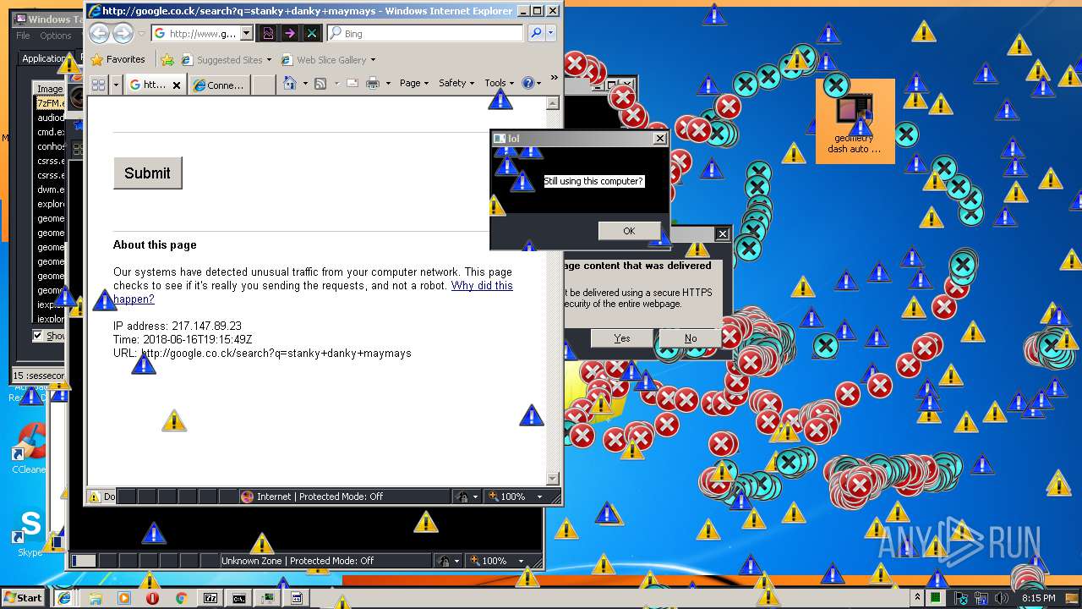Open the Chrome taskbar icon
Image resolution: width=1082 pixels, height=609 pixels.
[181, 598]
